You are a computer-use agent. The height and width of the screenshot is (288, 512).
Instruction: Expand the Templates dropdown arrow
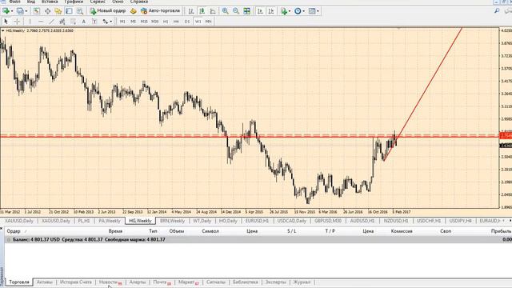coord(318,11)
